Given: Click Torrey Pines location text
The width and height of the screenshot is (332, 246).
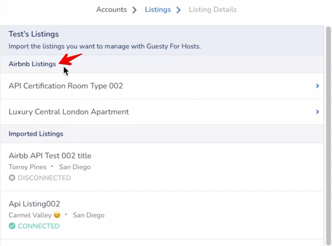Looking at the screenshot, I should click(x=27, y=167).
